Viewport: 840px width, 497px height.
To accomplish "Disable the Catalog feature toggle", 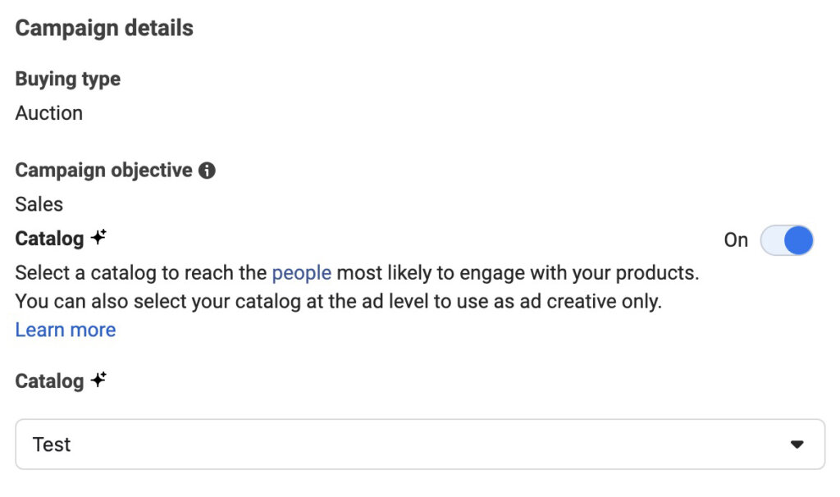I will [786, 239].
